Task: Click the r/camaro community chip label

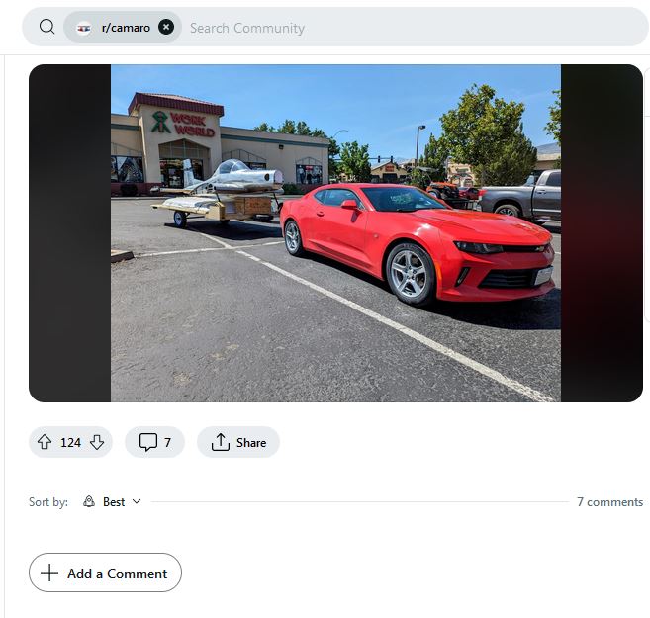Action: pos(126,28)
